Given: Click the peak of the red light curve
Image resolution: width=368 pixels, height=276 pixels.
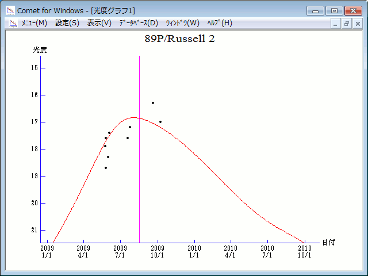Looking at the screenshot, I should [134, 117].
